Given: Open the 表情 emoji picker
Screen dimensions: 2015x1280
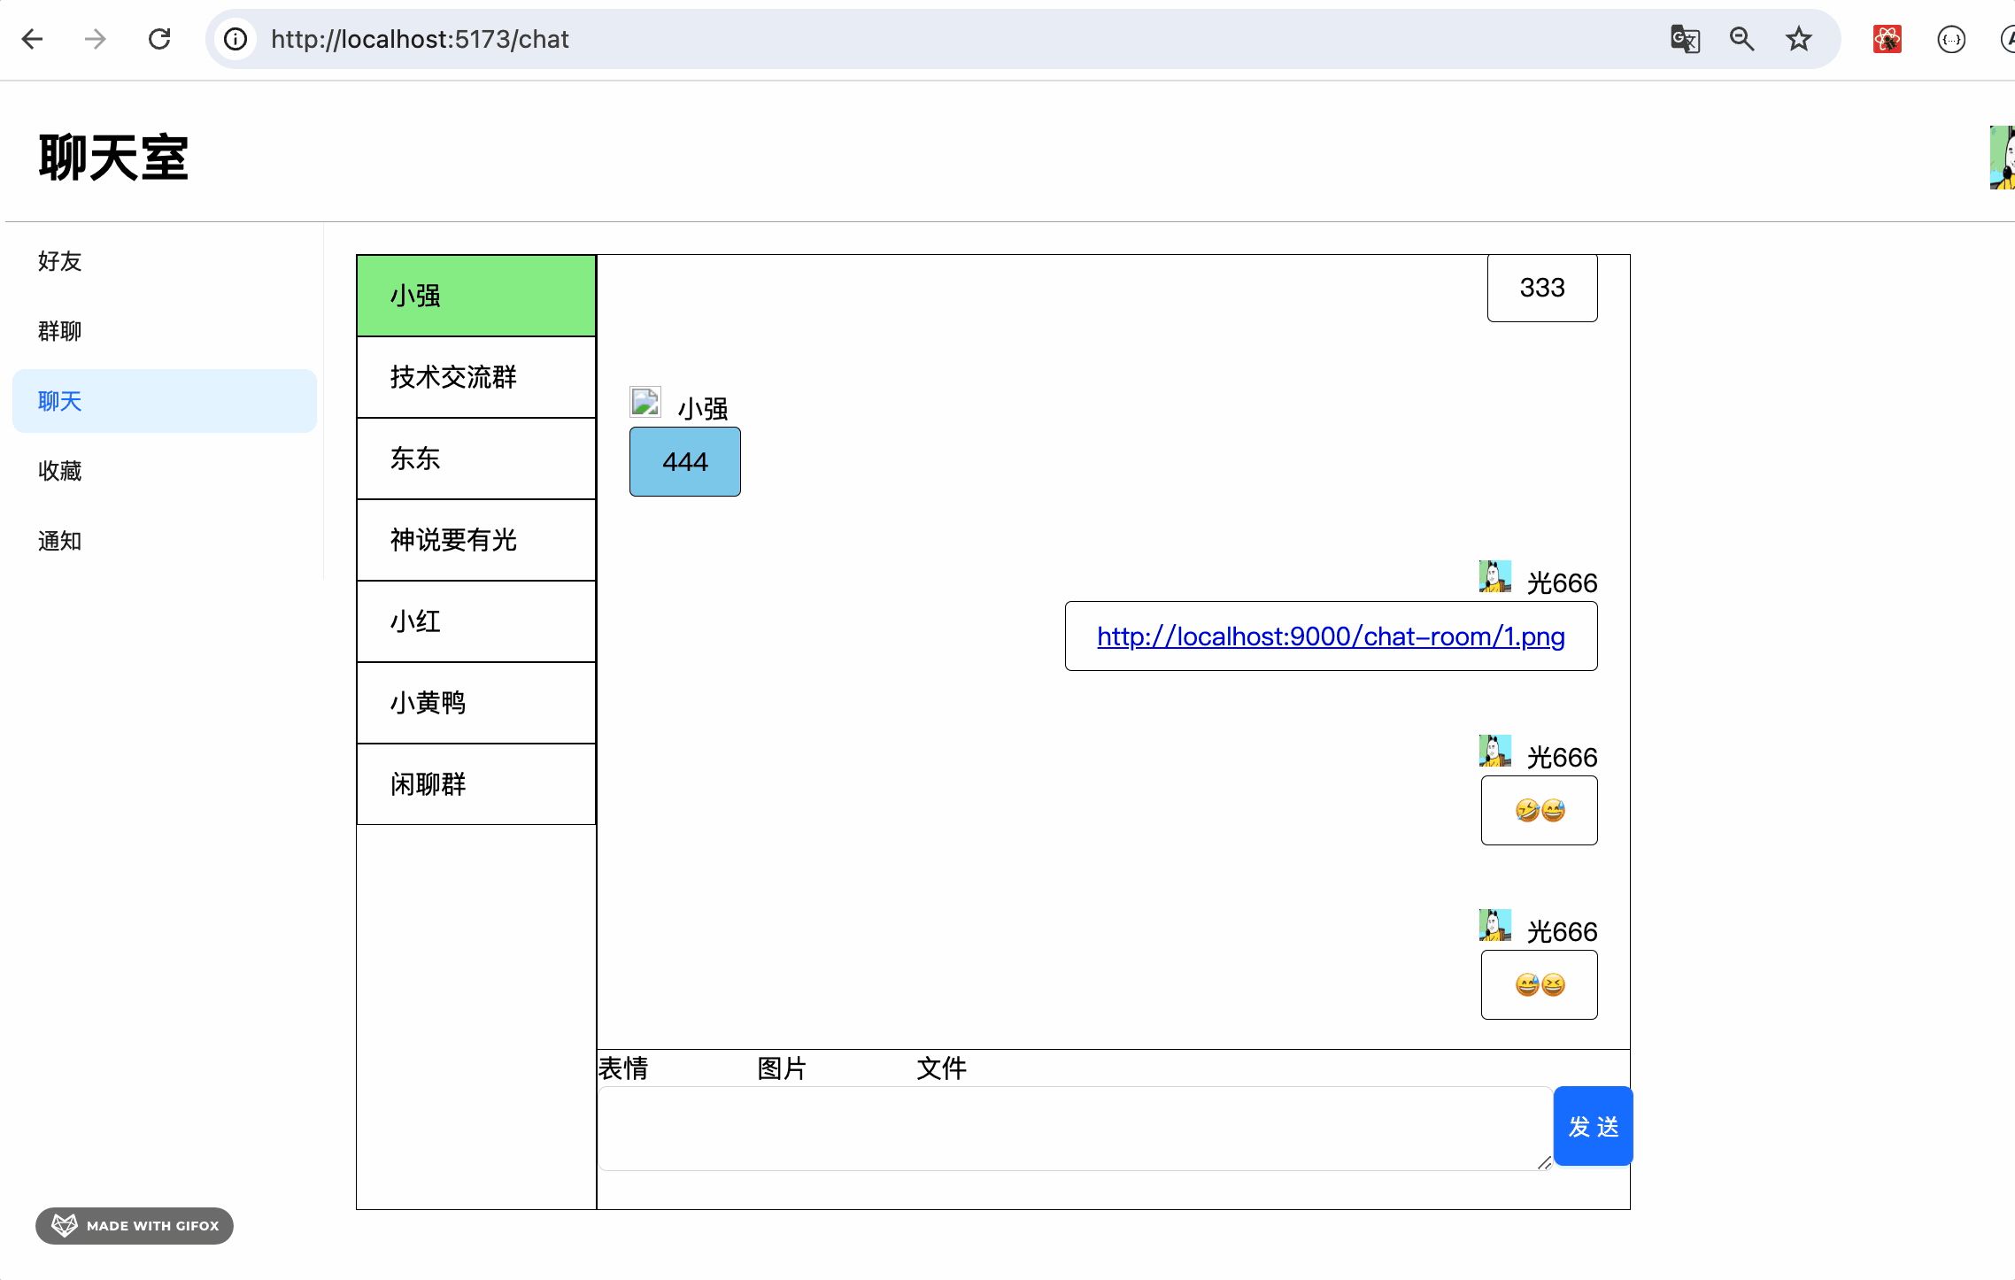Looking at the screenshot, I should pos(623,1068).
